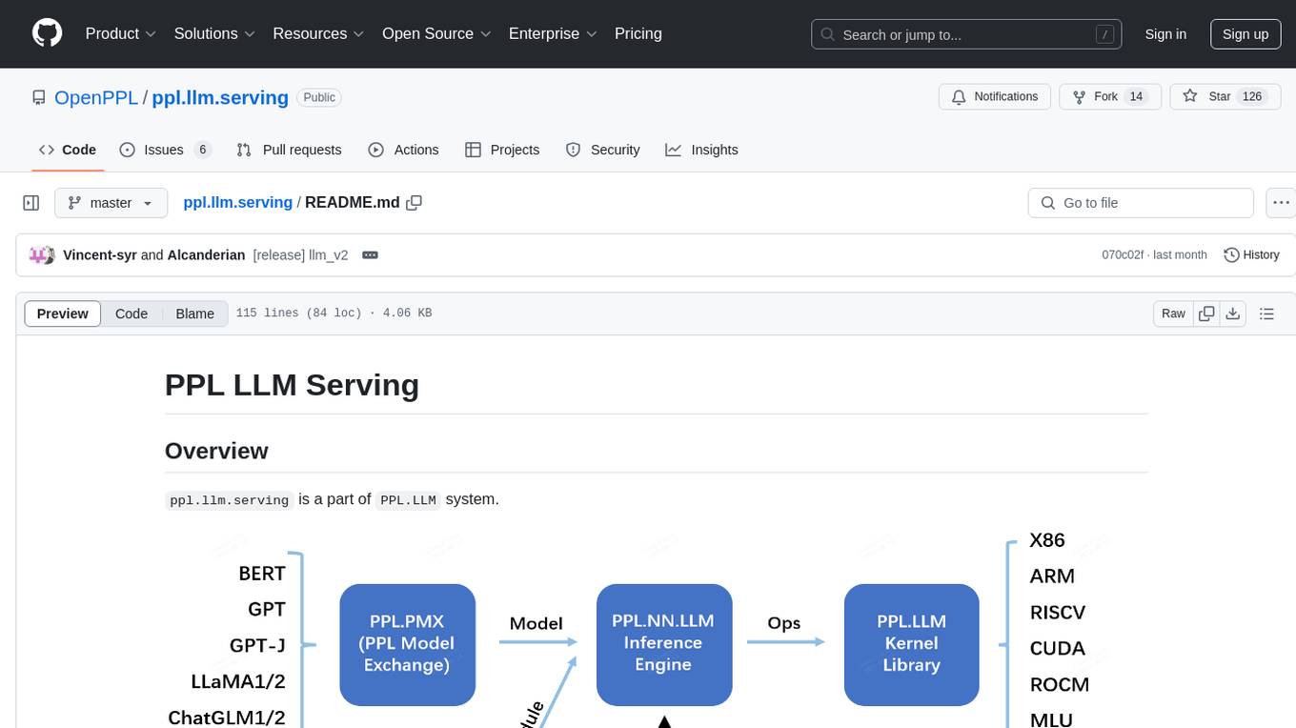Open the file History
The width and height of the screenshot is (1296, 728).
tap(1251, 254)
